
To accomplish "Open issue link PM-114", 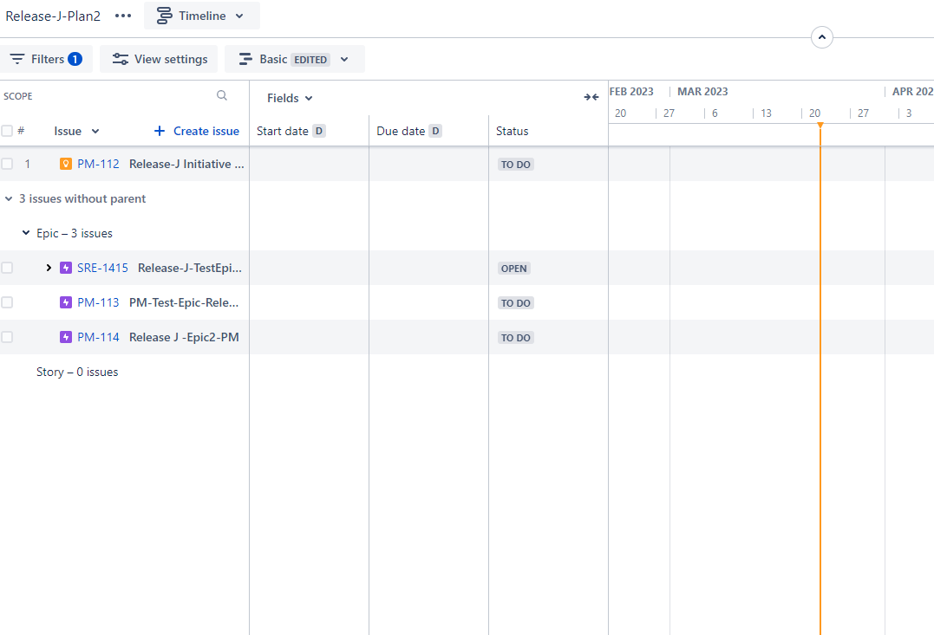I will pyautogui.click(x=98, y=337).
